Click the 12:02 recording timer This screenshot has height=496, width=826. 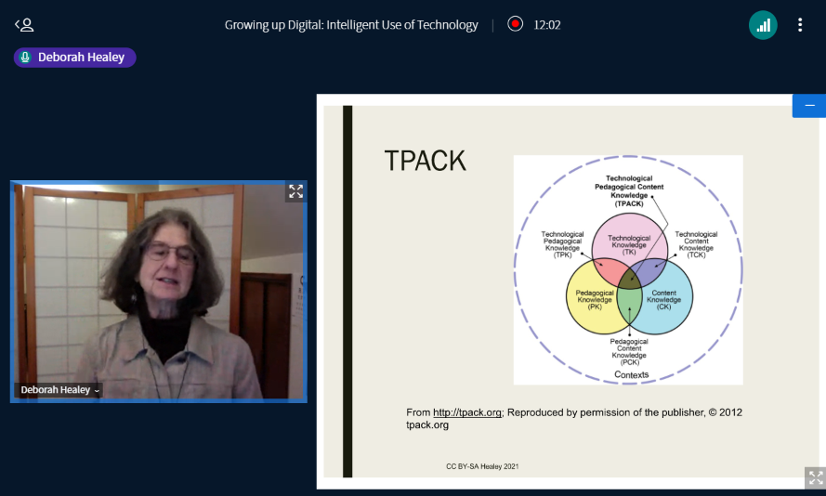click(547, 25)
